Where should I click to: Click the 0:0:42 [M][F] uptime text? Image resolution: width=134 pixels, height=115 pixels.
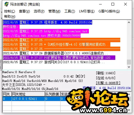tap(74, 76)
